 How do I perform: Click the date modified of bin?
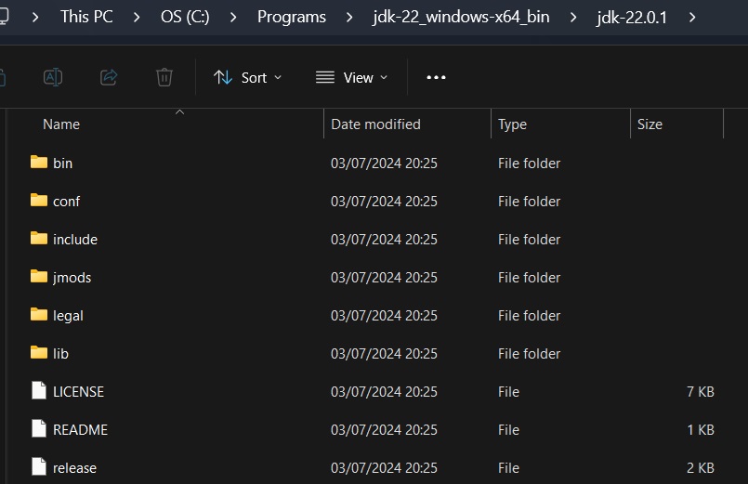[384, 164]
